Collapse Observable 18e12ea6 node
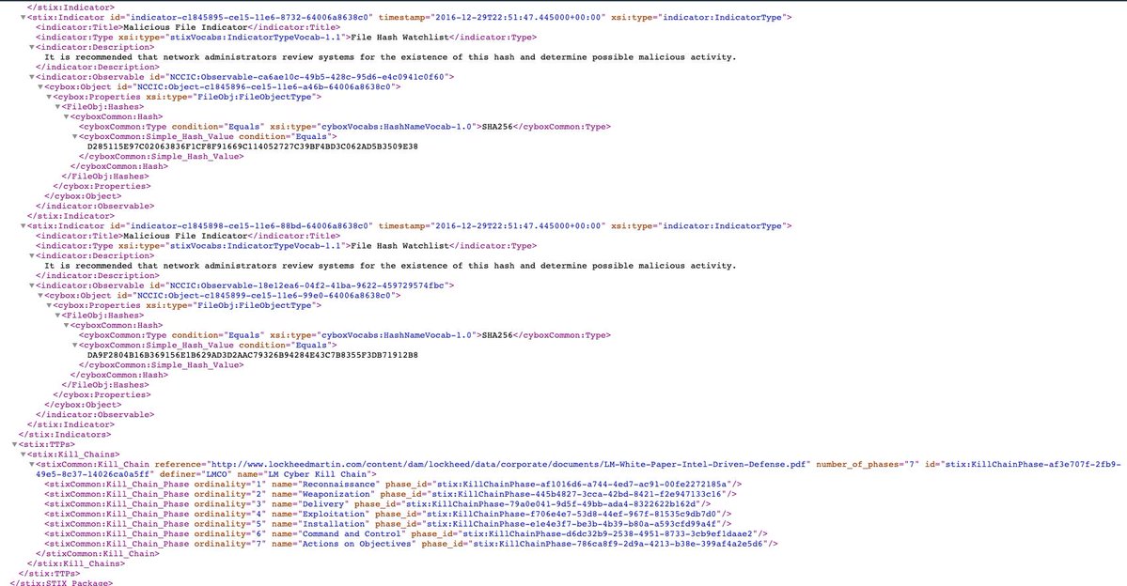Image resolution: width=1127 pixels, height=586 pixels. pos(30,284)
